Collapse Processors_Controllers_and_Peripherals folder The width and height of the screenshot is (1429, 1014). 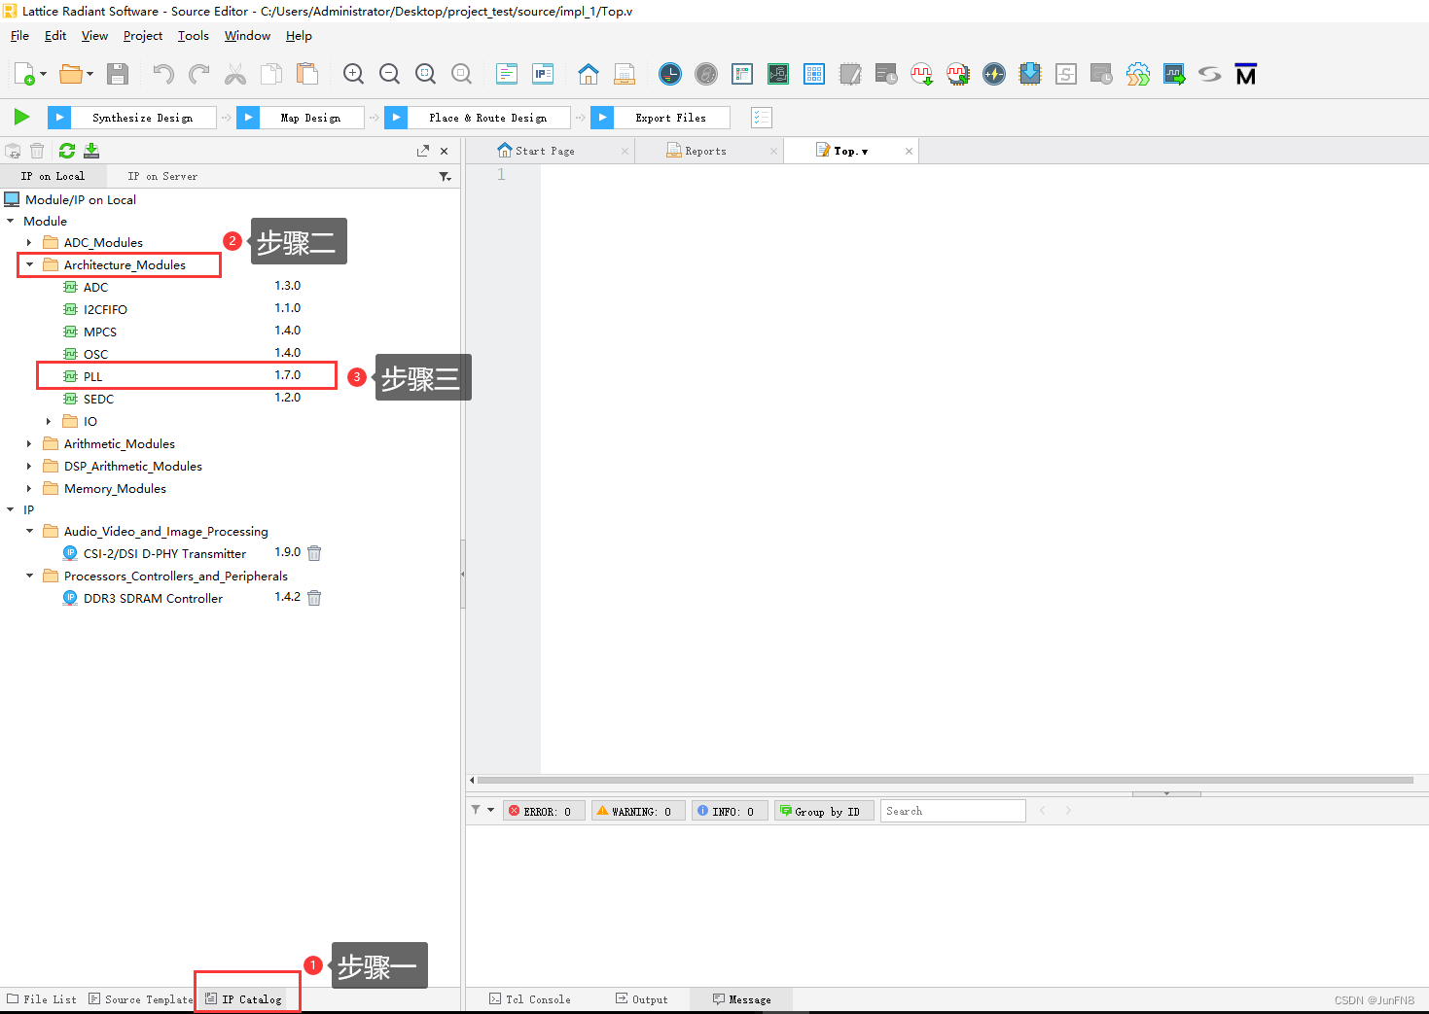click(29, 576)
